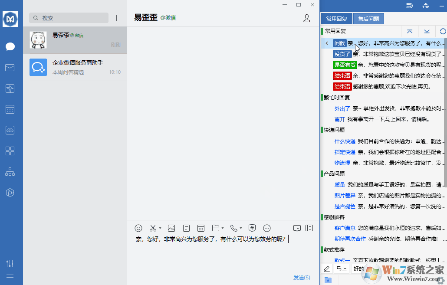The width and height of the screenshot is (447, 285).
Task: Collapse the 产品问题 group header
Action: tap(334, 174)
